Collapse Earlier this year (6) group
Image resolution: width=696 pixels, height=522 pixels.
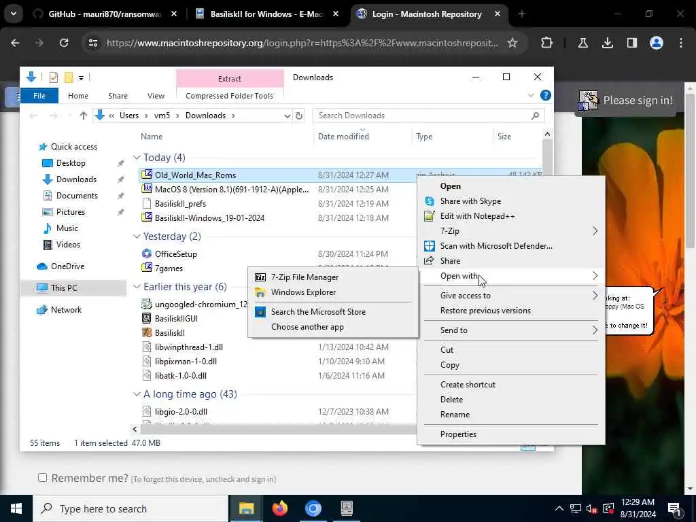click(x=137, y=287)
